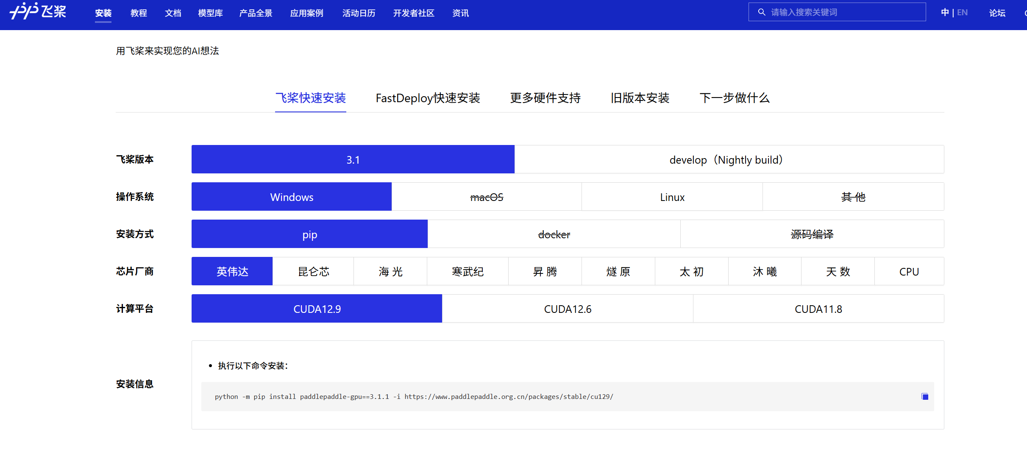Screen dimensions: 1027x457
Task: Select CPU as chip vendor
Action: click(909, 271)
